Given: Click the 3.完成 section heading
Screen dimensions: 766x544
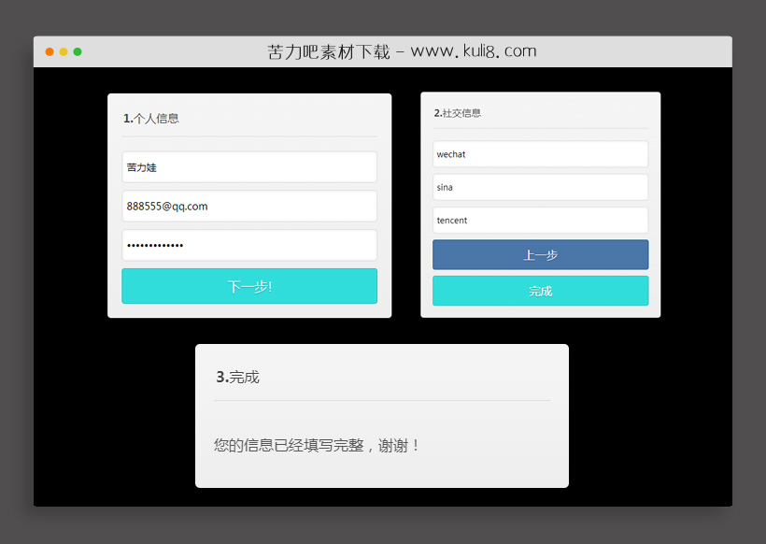Looking at the screenshot, I should pyautogui.click(x=239, y=377).
